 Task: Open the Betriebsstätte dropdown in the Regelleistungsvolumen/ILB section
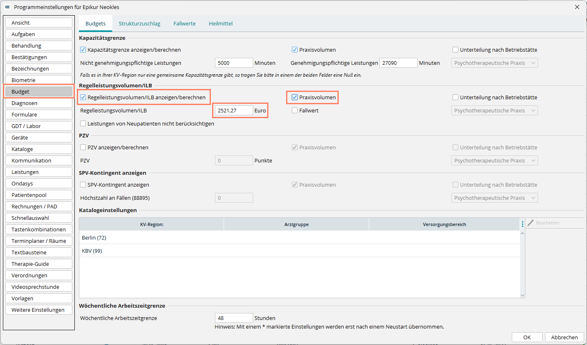(495, 110)
